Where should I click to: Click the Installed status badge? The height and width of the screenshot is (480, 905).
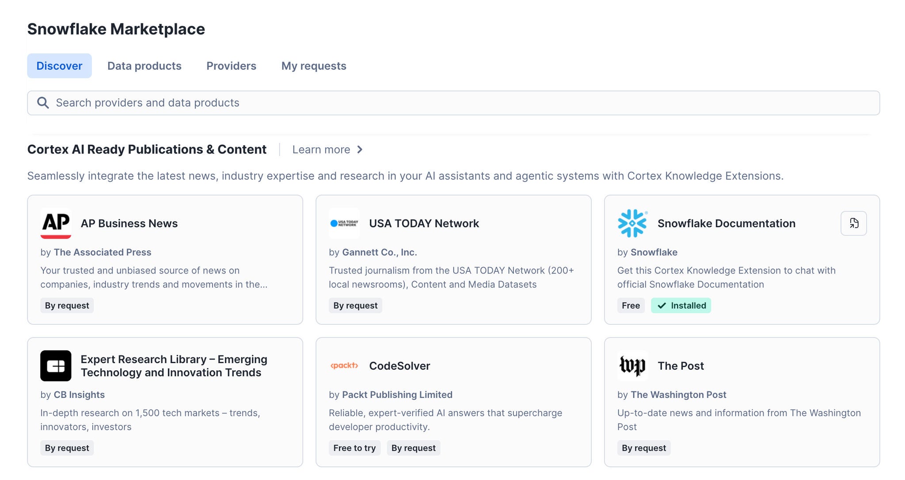pyautogui.click(x=681, y=305)
